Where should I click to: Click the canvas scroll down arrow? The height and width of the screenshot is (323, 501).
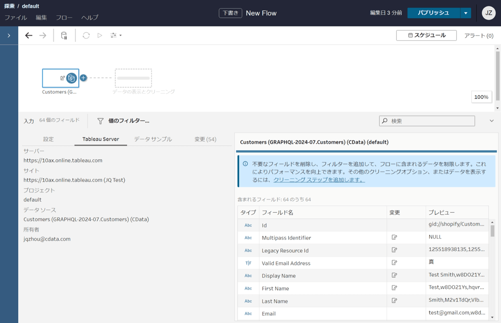pyautogui.click(x=497, y=108)
